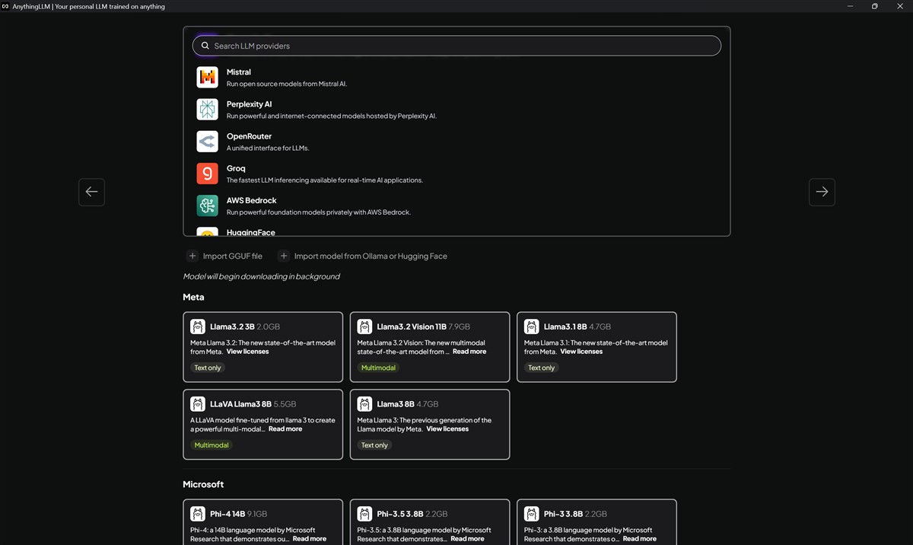Screen dimensions: 913x545
Task: Open View licenses link for Llama3 8B
Action: 447,429
